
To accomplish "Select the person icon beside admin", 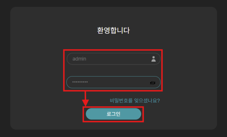I will click(x=153, y=59).
